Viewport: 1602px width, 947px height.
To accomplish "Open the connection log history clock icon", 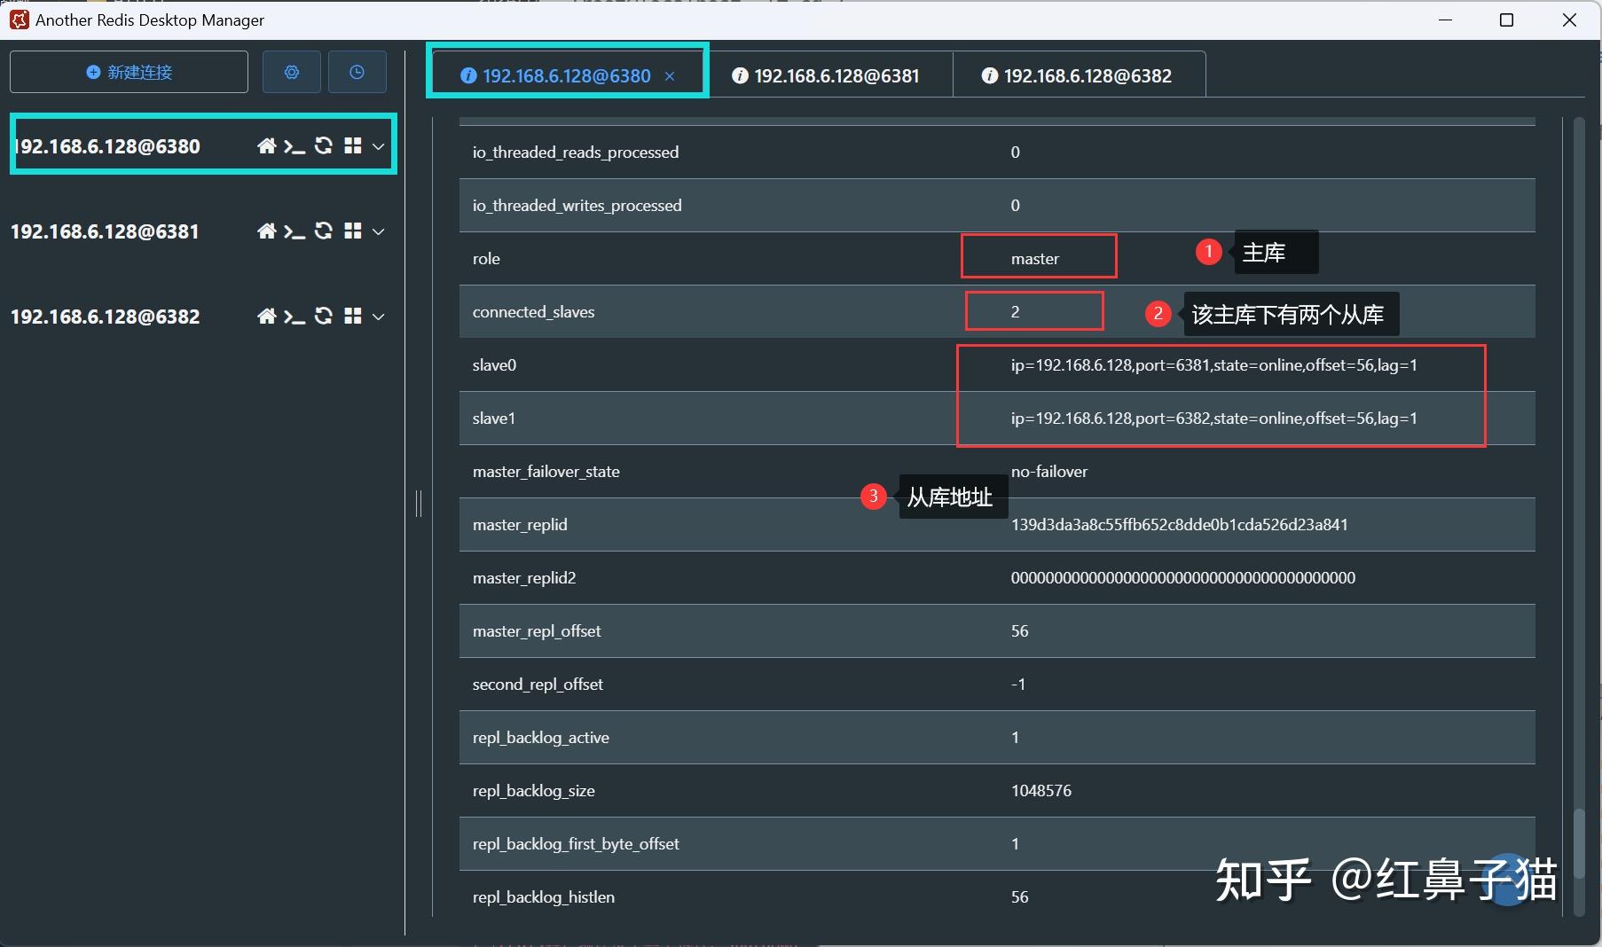I will (x=357, y=72).
